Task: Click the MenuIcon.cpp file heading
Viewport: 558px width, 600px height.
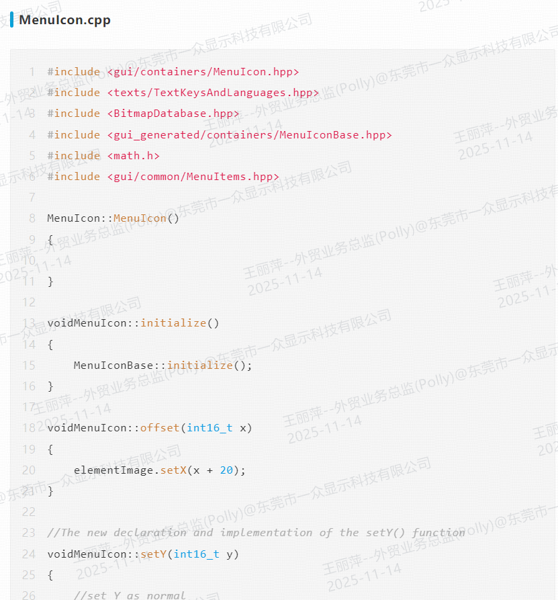Action: tap(64, 19)
